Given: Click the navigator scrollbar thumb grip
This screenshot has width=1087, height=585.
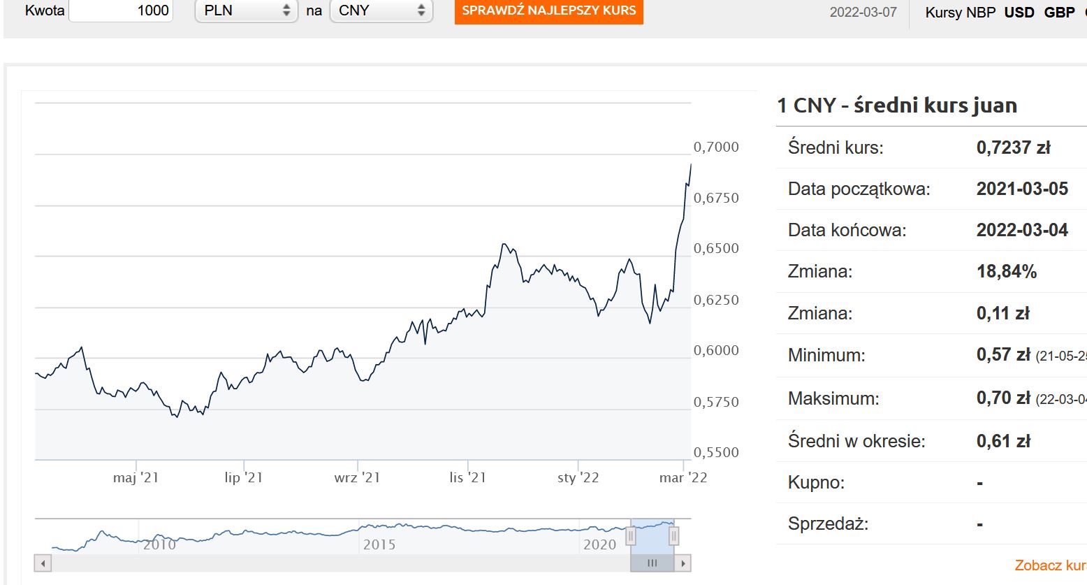Looking at the screenshot, I should 652,563.
